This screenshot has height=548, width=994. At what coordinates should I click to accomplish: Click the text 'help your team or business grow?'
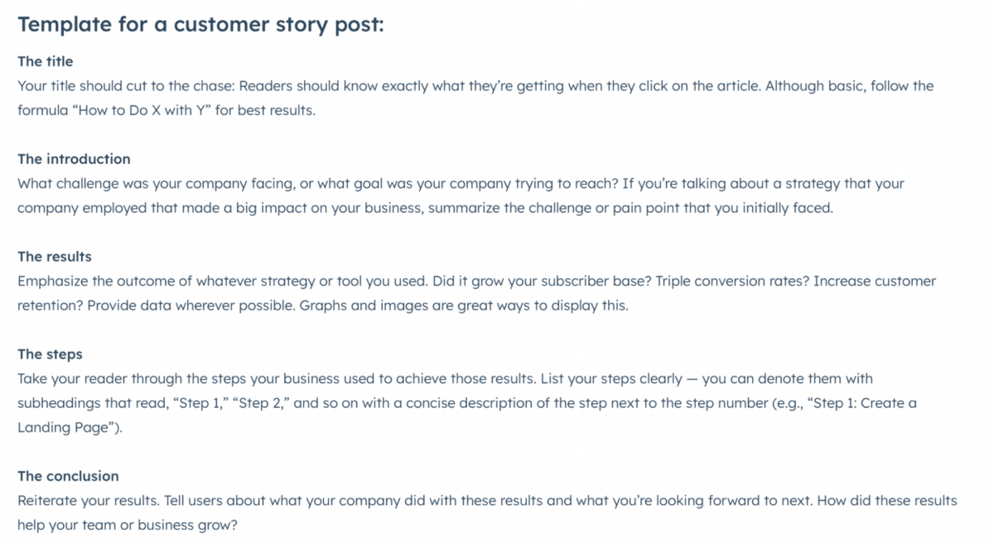(128, 525)
